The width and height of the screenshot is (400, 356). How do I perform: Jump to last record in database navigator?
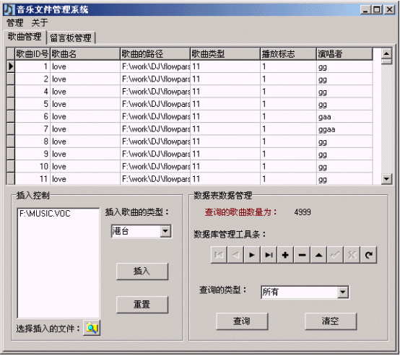tap(269, 255)
